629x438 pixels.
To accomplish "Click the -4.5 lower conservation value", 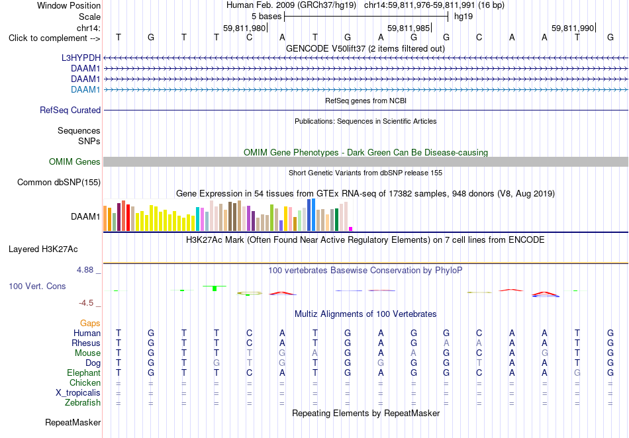I will tap(86, 303).
